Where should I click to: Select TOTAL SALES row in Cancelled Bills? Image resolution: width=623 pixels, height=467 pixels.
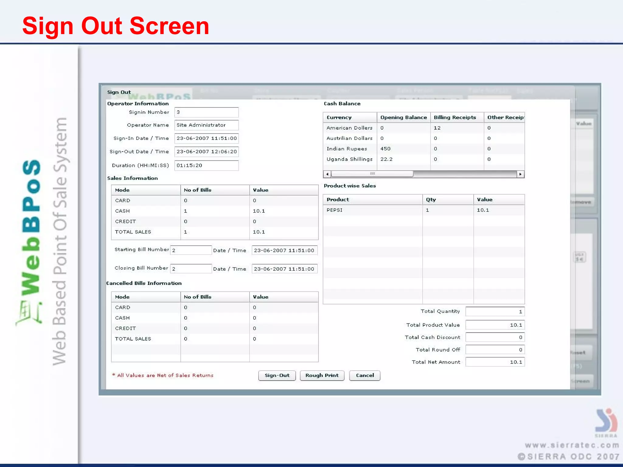(215, 339)
